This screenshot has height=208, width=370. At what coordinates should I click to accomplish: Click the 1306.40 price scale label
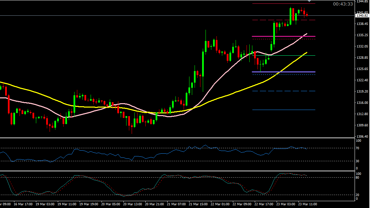coord(362,136)
